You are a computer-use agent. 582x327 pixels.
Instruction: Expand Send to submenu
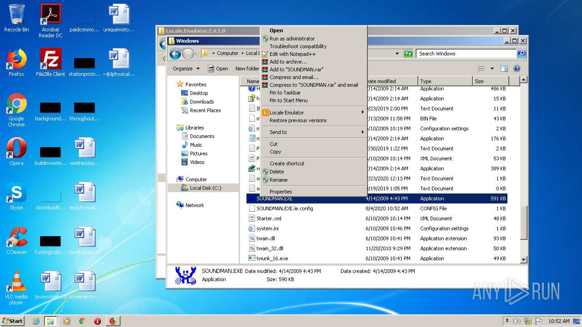[x=313, y=132]
